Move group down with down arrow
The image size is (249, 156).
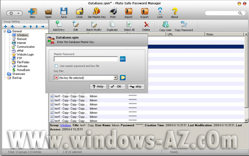pyautogui.click(x=37, y=27)
